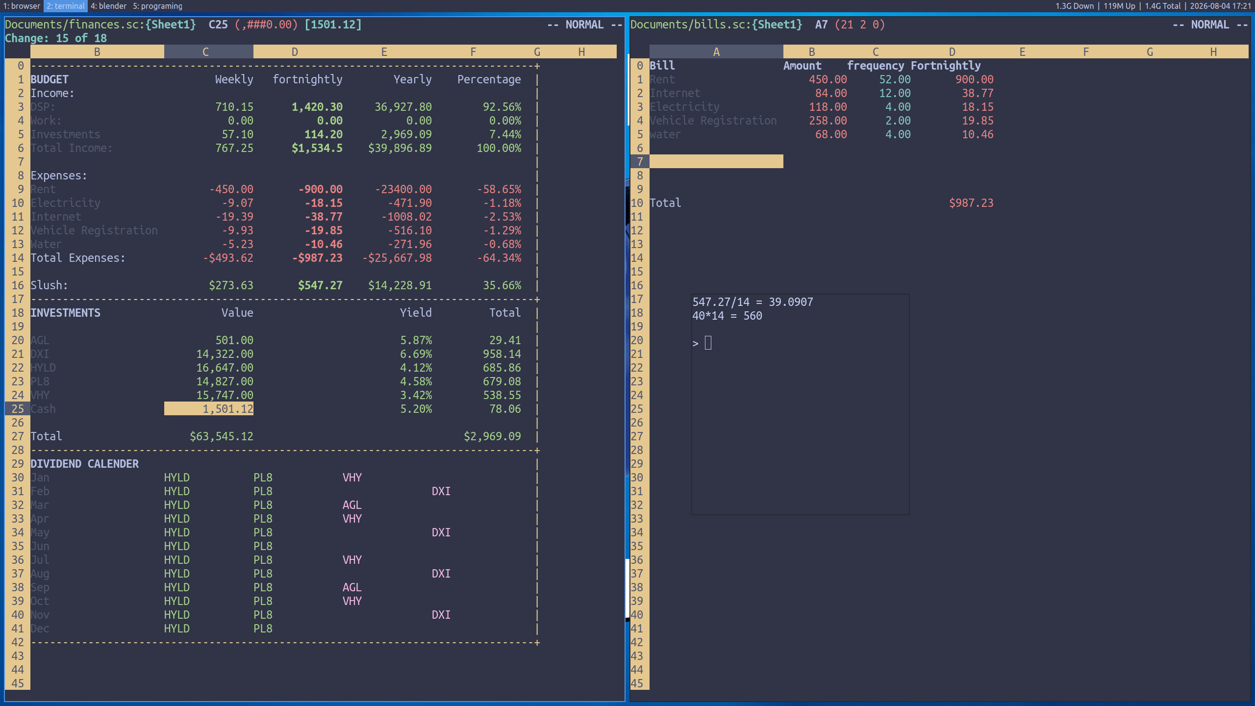Click column header C in finances sheet

[205, 52]
